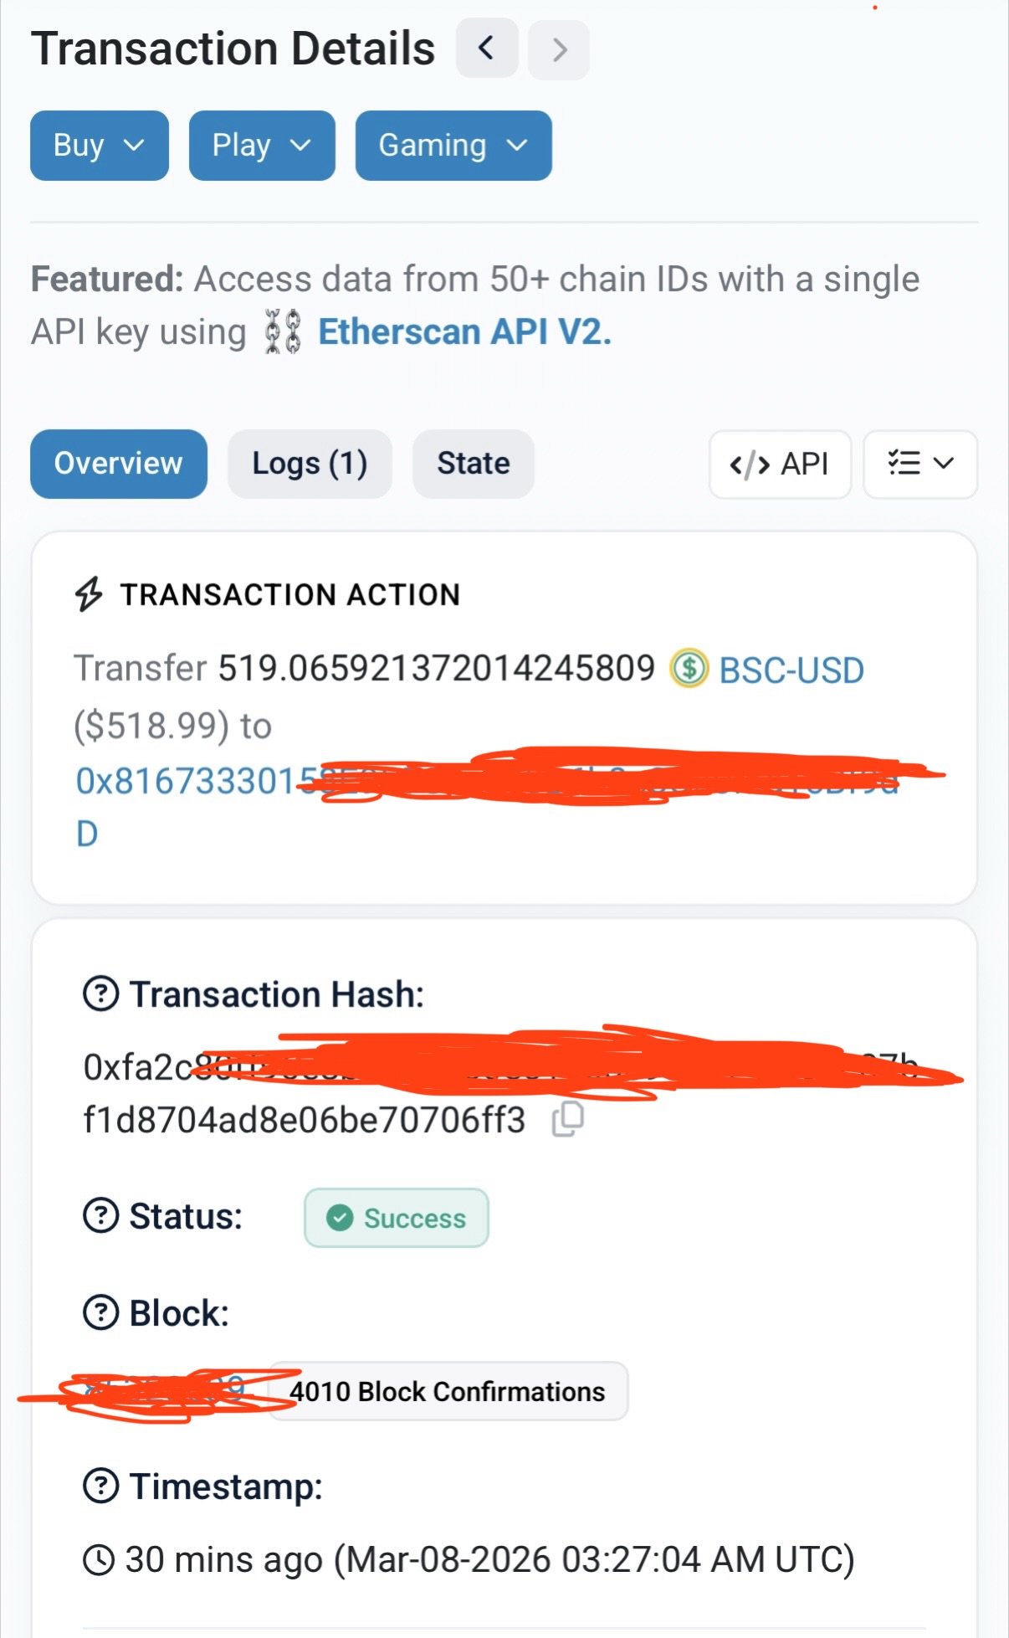Expand the Play dropdown
The height and width of the screenshot is (1638, 1009).
pyautogui.click(x=262, y=146)
